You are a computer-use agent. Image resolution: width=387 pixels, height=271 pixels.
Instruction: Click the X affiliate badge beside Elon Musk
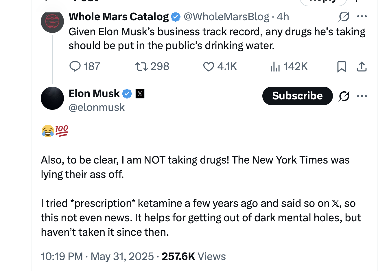click(x=140, y=94)
